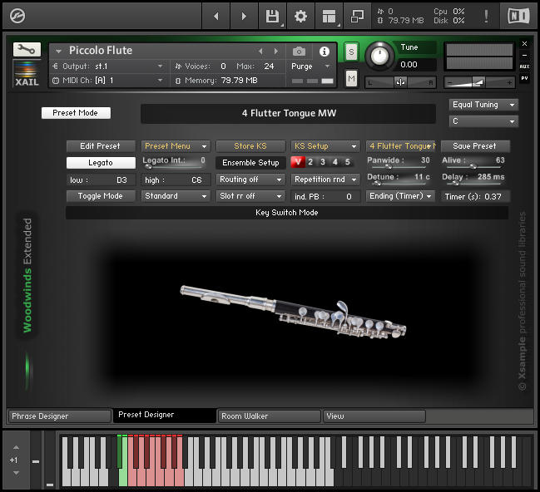Select ensemble voice 2
Image resolution: width=540 pixels, height=492 pixels.
pyautogui.click(x=310, y=162)
